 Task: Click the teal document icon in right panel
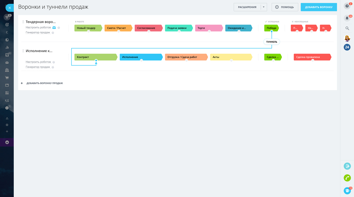(347, 166)
